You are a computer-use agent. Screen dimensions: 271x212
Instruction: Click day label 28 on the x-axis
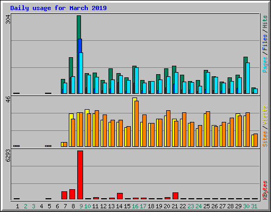230,206
